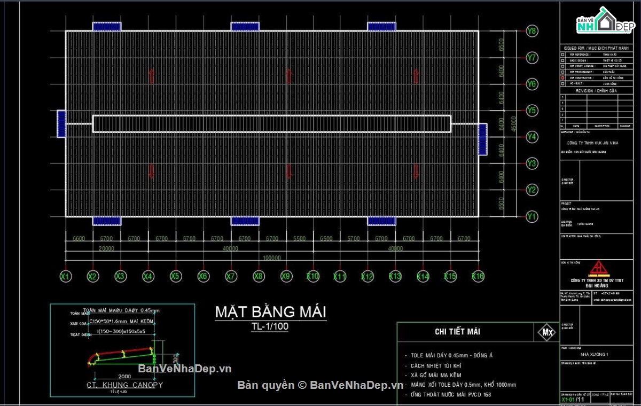Screen dimensions: 641x406
Task: Click the CT. KHUNG CANOPY detail title
Action: click(124, 385)
